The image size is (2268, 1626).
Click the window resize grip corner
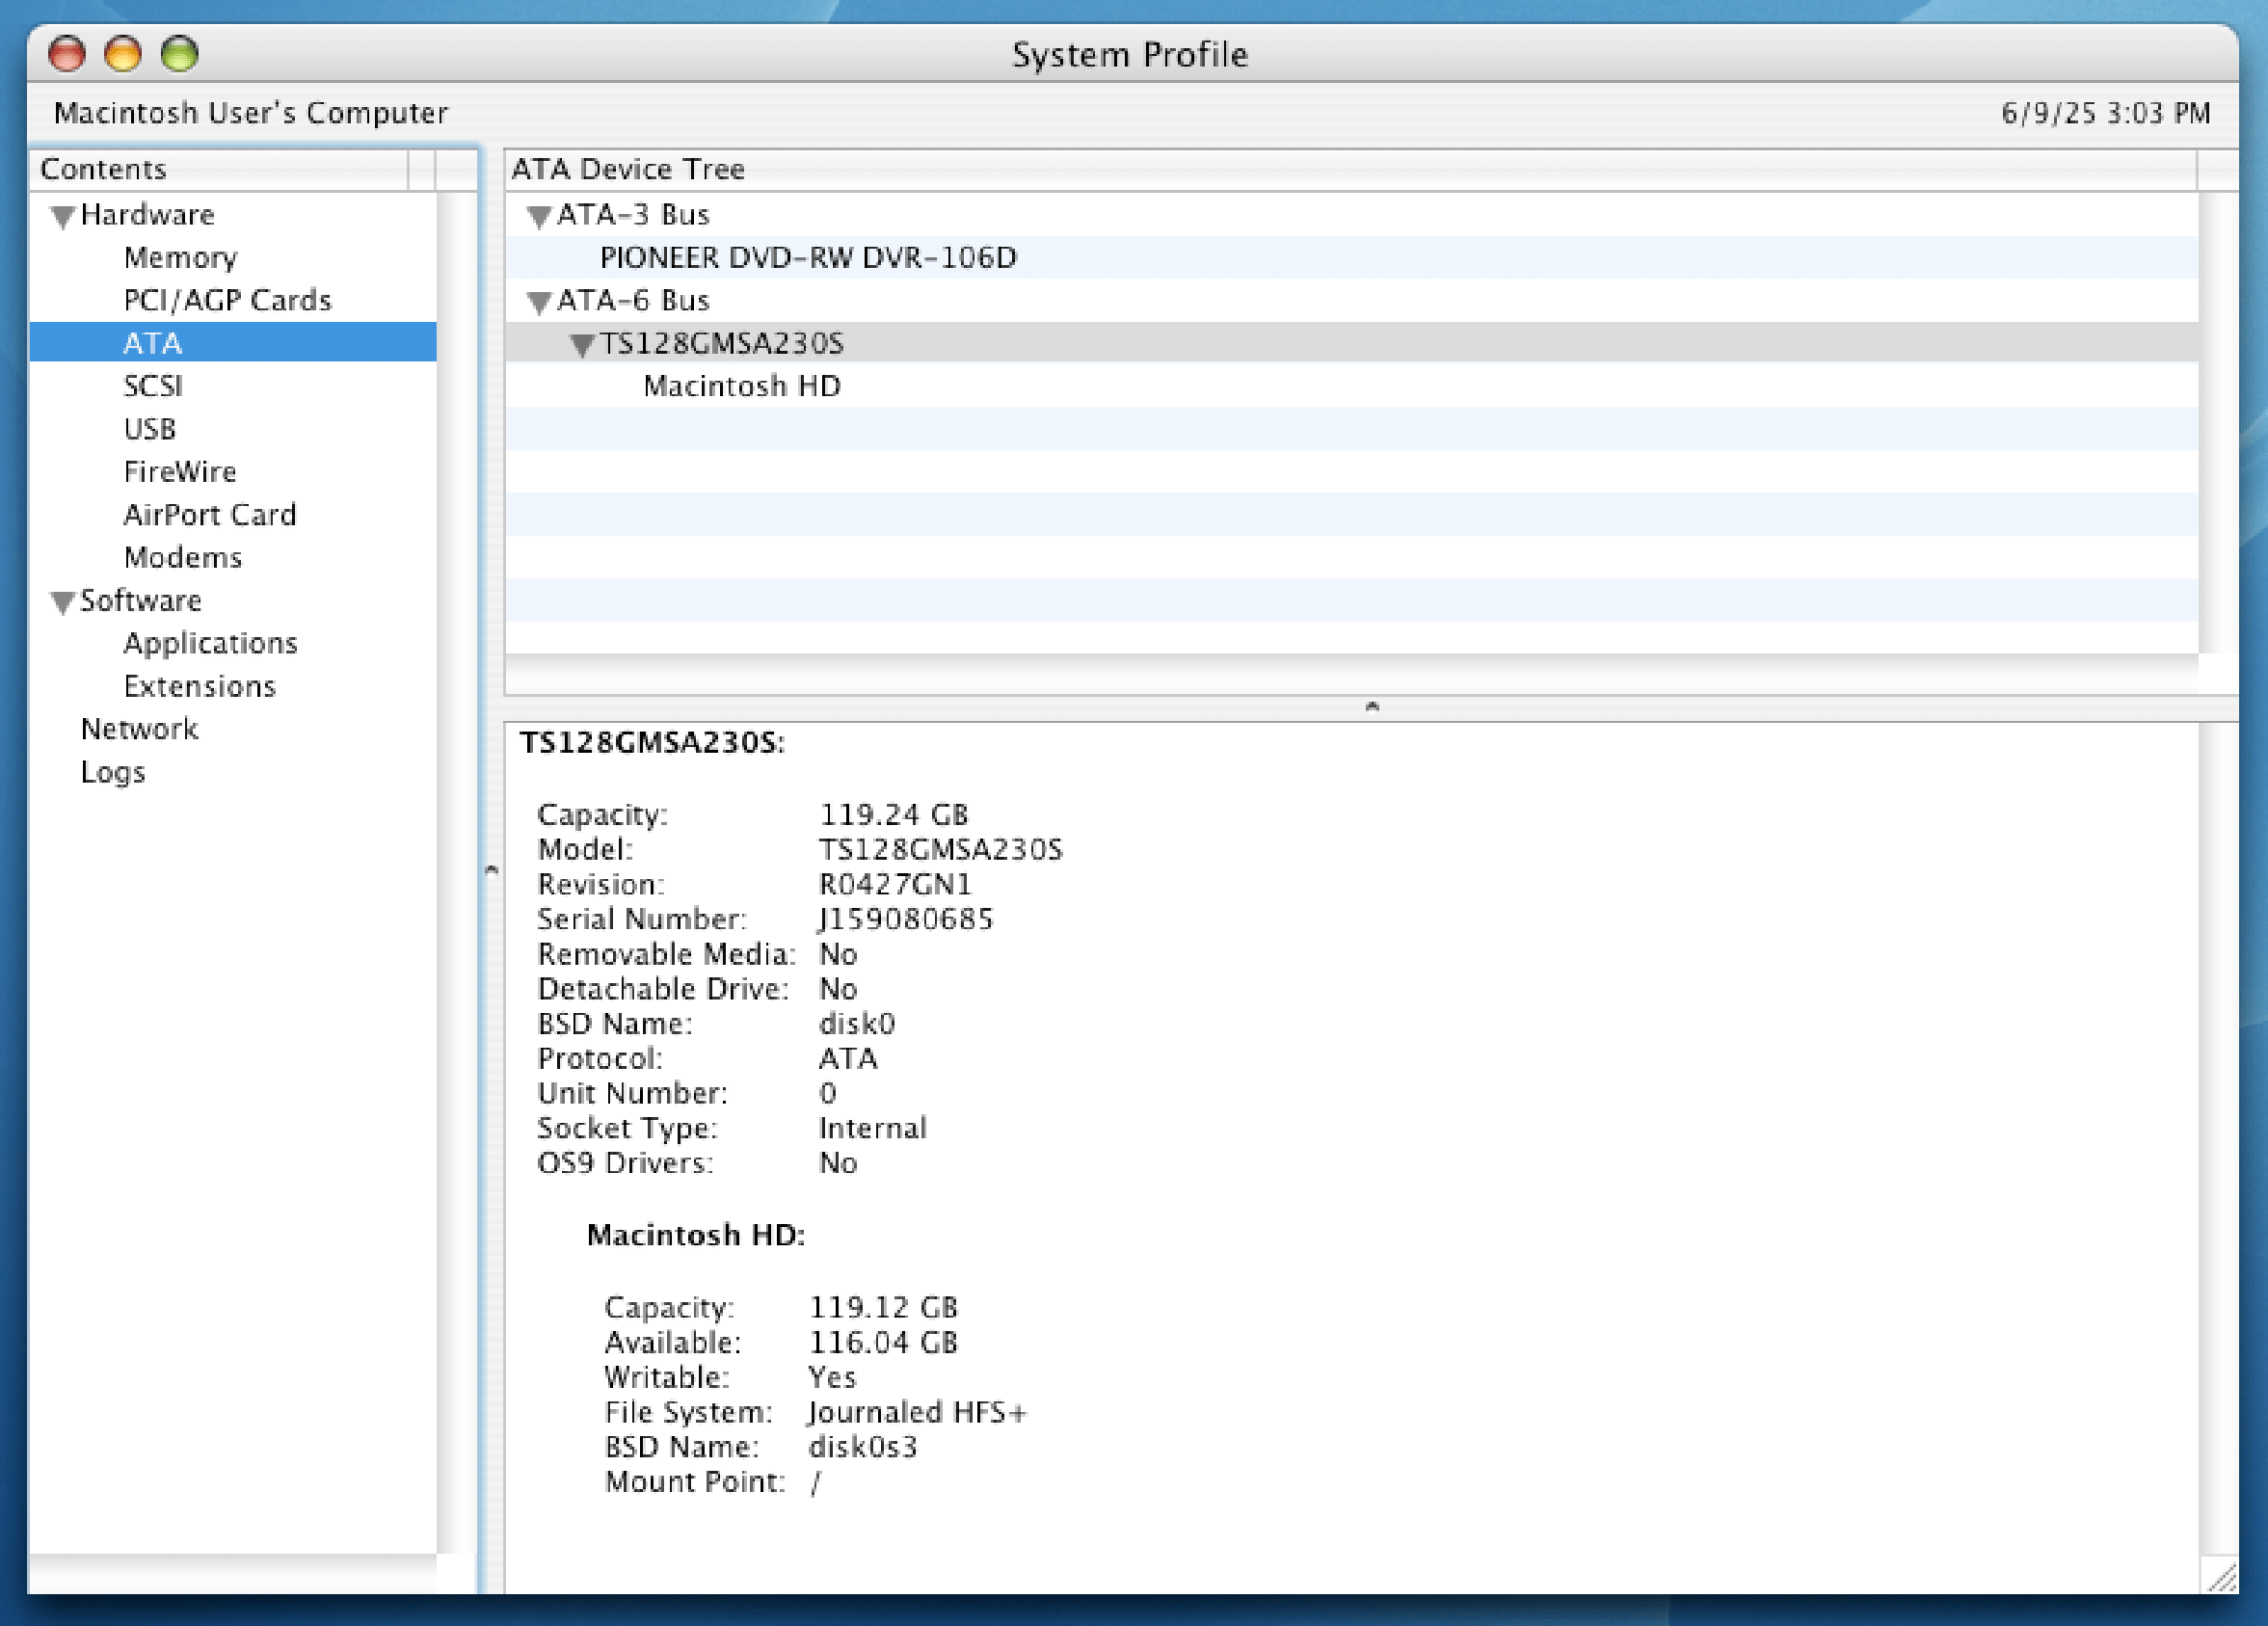pyautogui.click(x=2221, y=1576)
